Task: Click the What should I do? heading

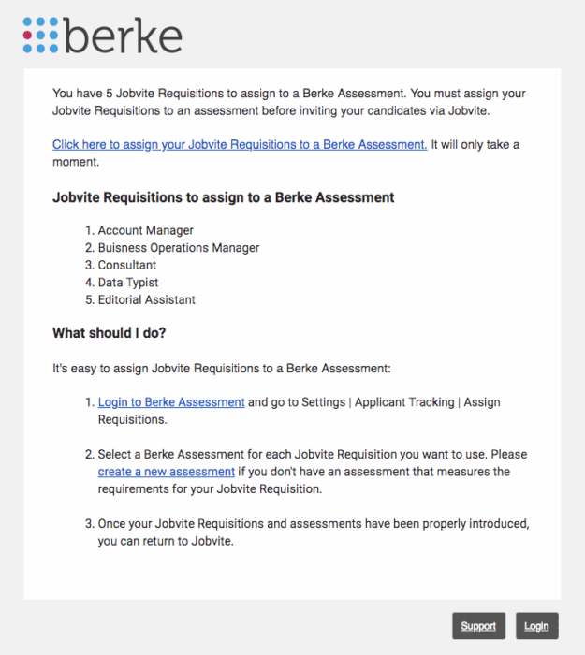Action: point(110,333)
